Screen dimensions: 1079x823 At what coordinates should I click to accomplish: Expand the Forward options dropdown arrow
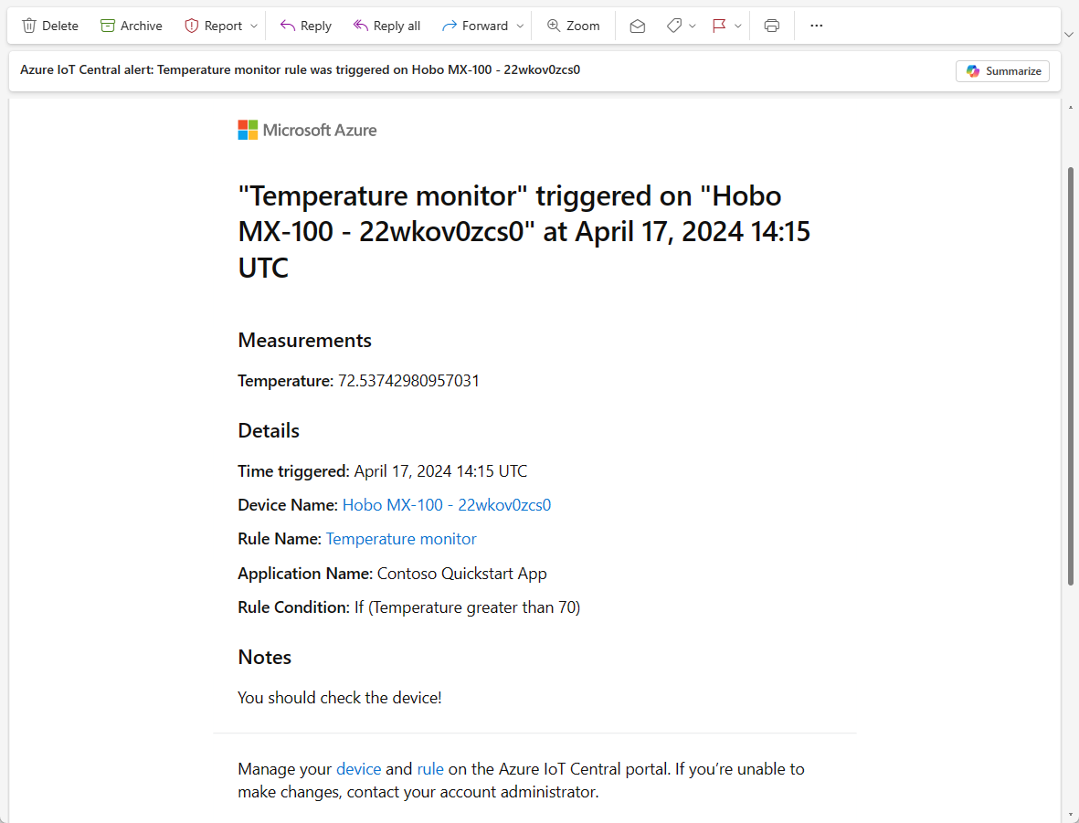520,26
